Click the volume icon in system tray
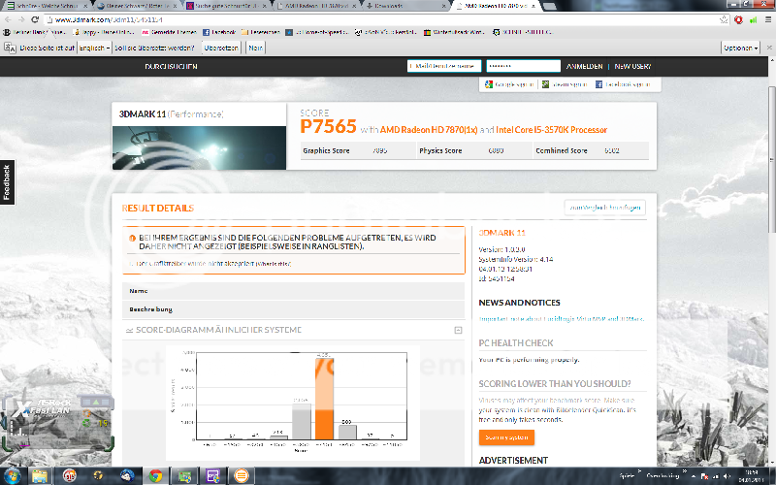 coord(727,476)
